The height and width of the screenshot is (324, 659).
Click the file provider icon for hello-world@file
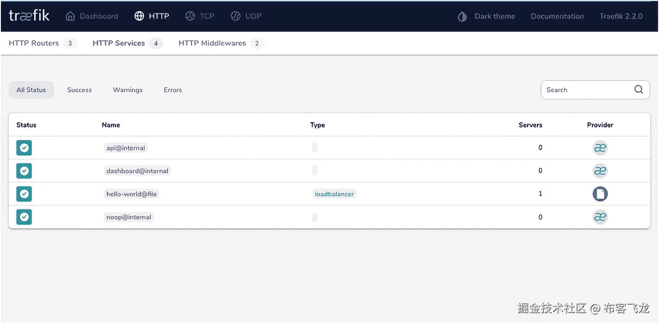pyautogui.click(x=600, y=194)
